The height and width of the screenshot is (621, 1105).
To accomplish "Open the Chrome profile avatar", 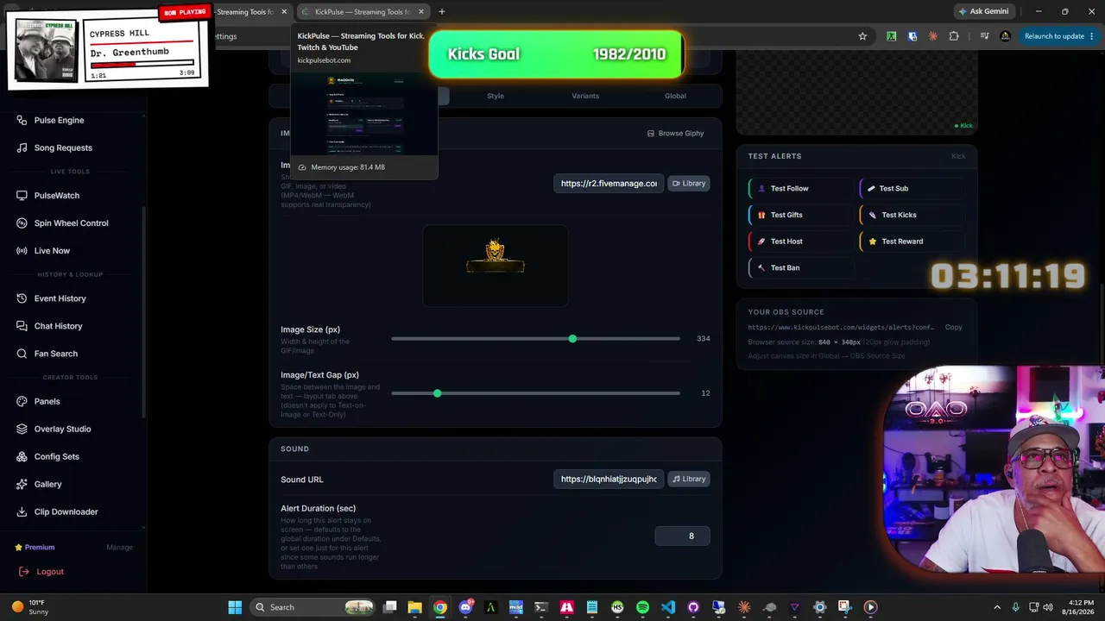I will tap(1005, 36).
